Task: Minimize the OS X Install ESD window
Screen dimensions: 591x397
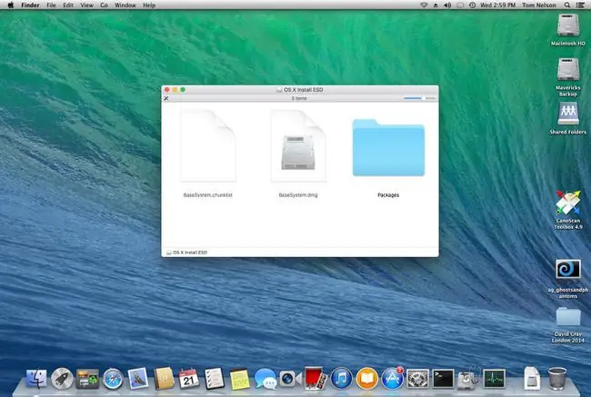Action: tap(175, 90)
